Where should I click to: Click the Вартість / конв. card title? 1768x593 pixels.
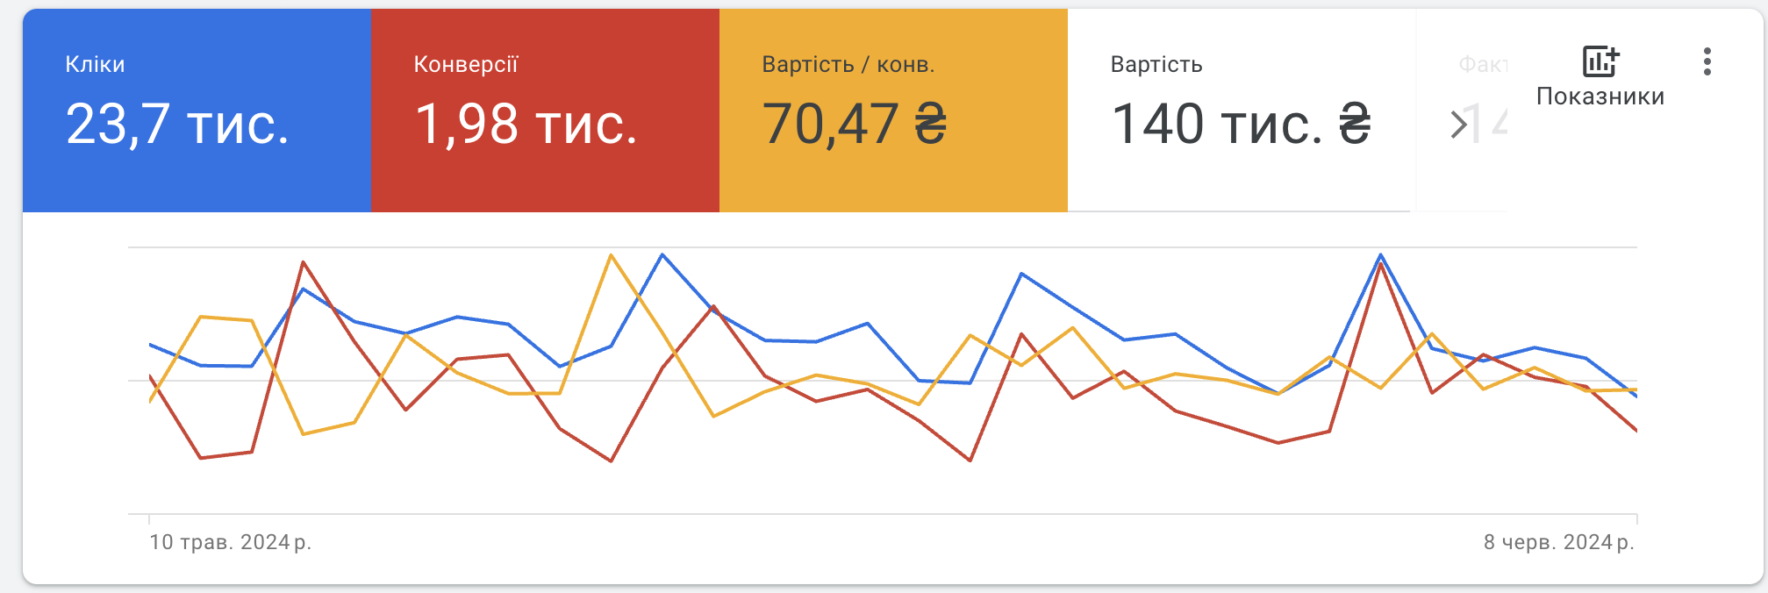(848, 65)
